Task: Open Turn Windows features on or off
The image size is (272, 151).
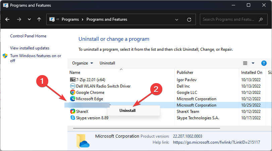Action: 36,58
